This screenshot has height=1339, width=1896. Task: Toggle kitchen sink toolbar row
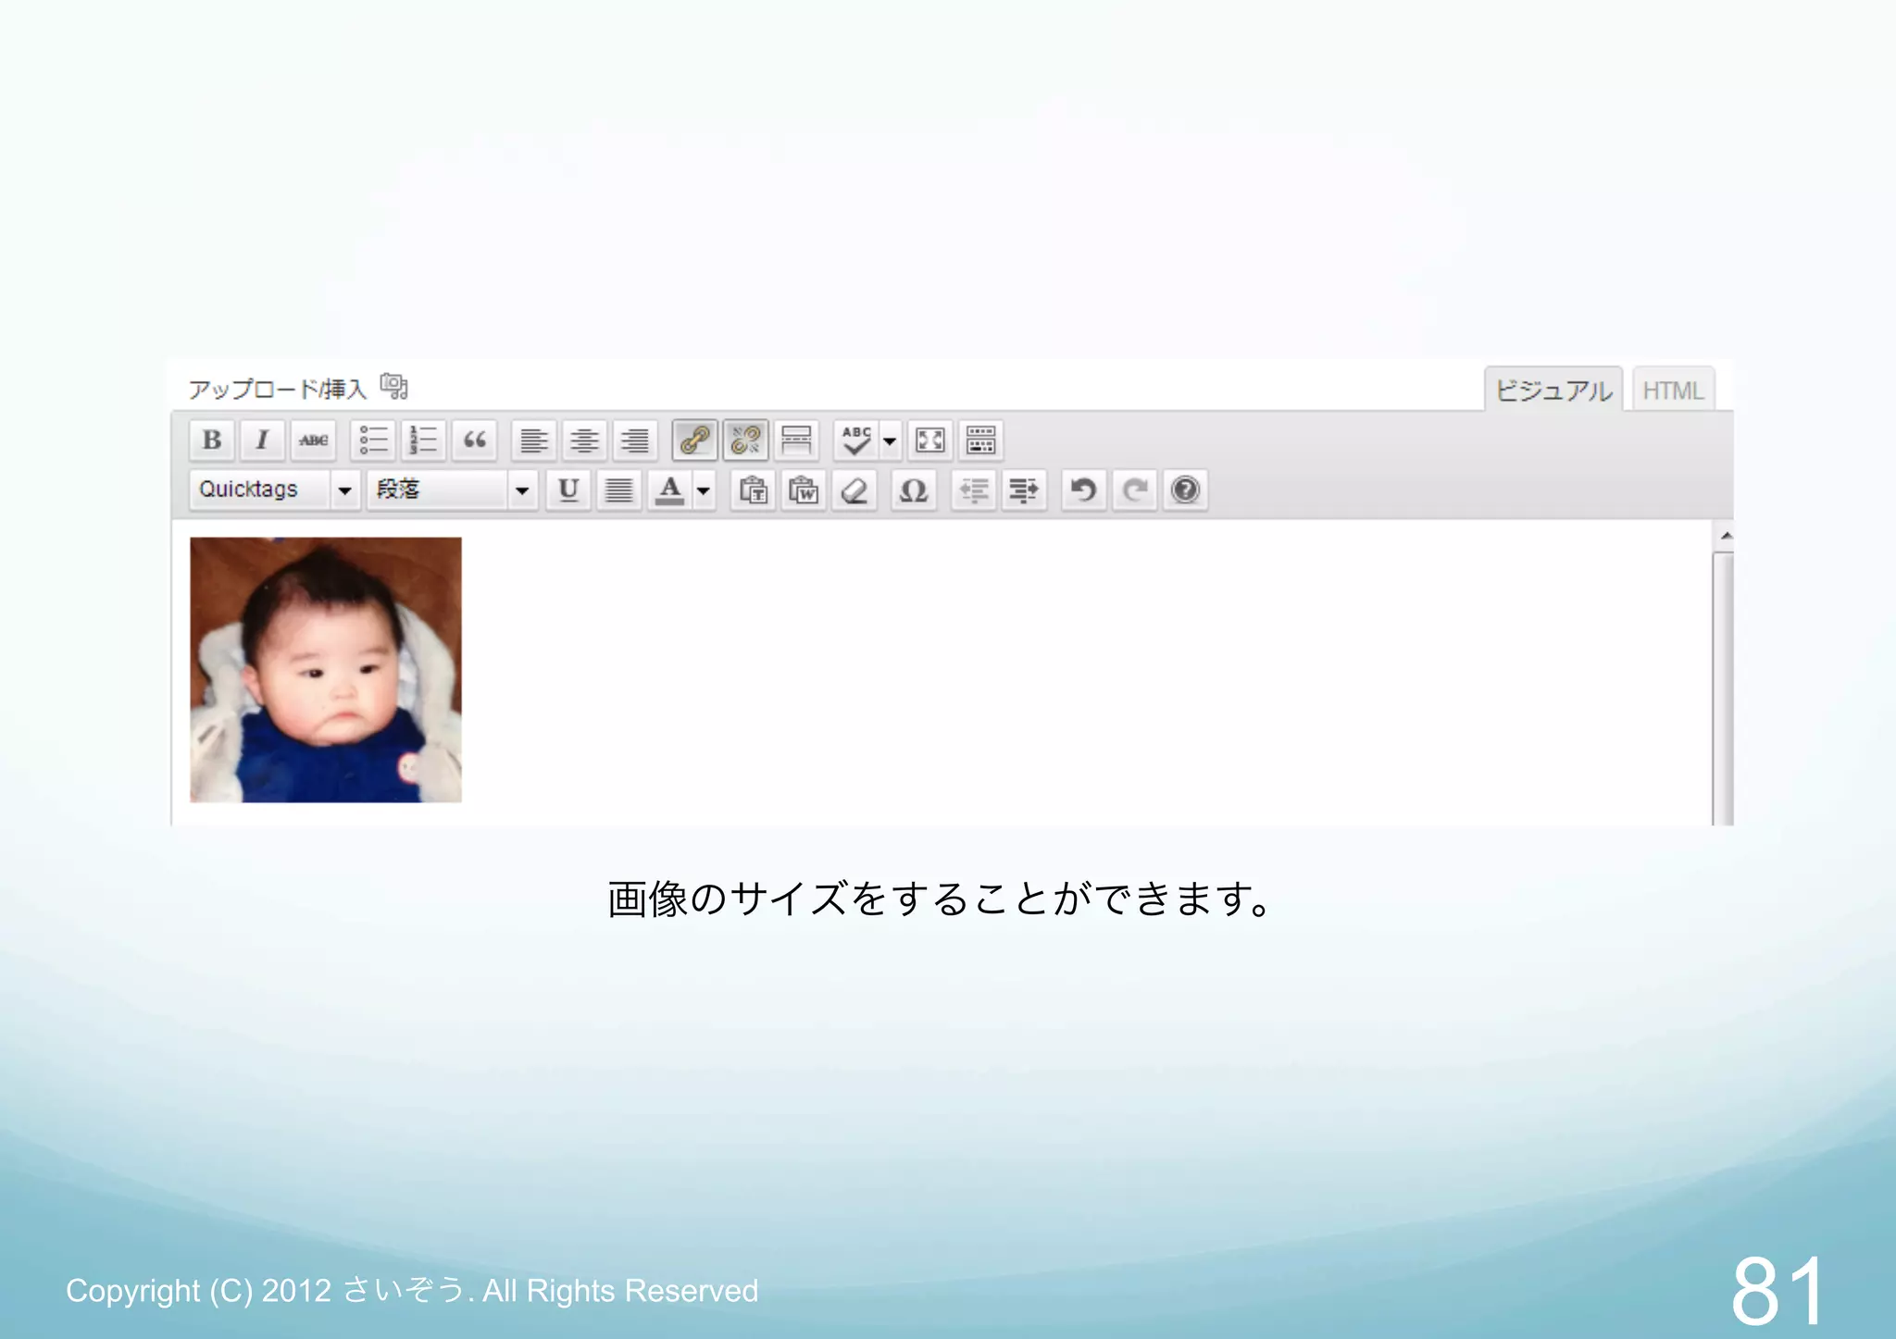click(x=980, y=440)
